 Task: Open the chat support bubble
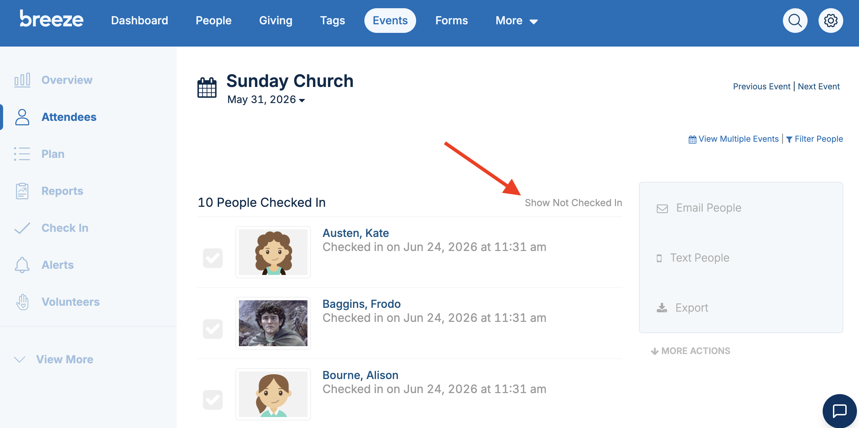tap(839, 411)
